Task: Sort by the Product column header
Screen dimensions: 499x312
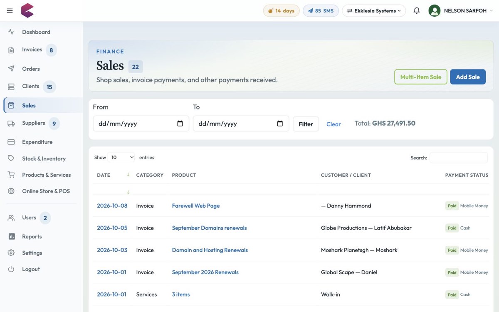Action: coord(184,175)
